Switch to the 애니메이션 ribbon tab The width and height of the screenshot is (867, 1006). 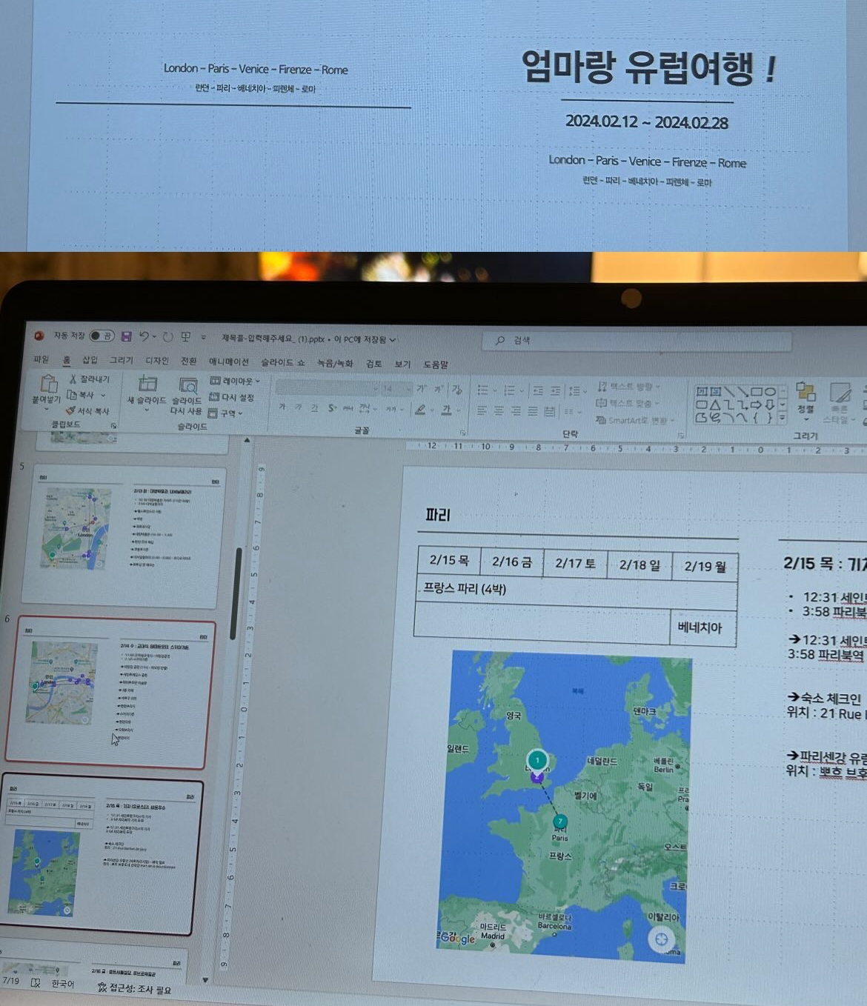228,362
